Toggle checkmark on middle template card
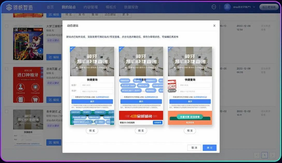282x163 pixels. (x=121, y=48)
